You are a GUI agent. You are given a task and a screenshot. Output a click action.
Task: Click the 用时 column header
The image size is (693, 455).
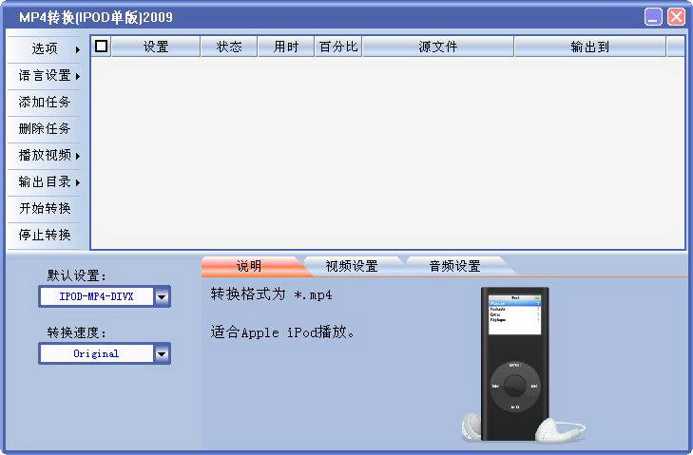(286, 47)
